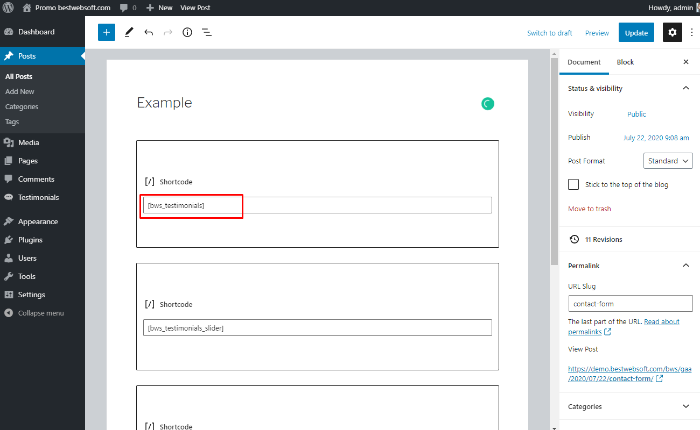Click Move to trash
This screenshot has width=700, height=430.
point(590,209)
